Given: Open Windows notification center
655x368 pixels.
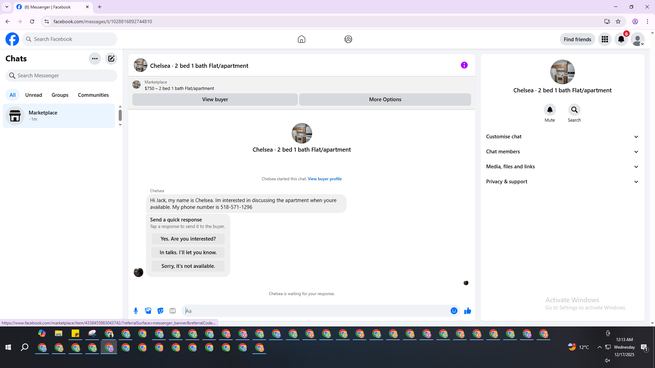Looking at the screenshot, I should pyautogui.click(x=644, y=347).
